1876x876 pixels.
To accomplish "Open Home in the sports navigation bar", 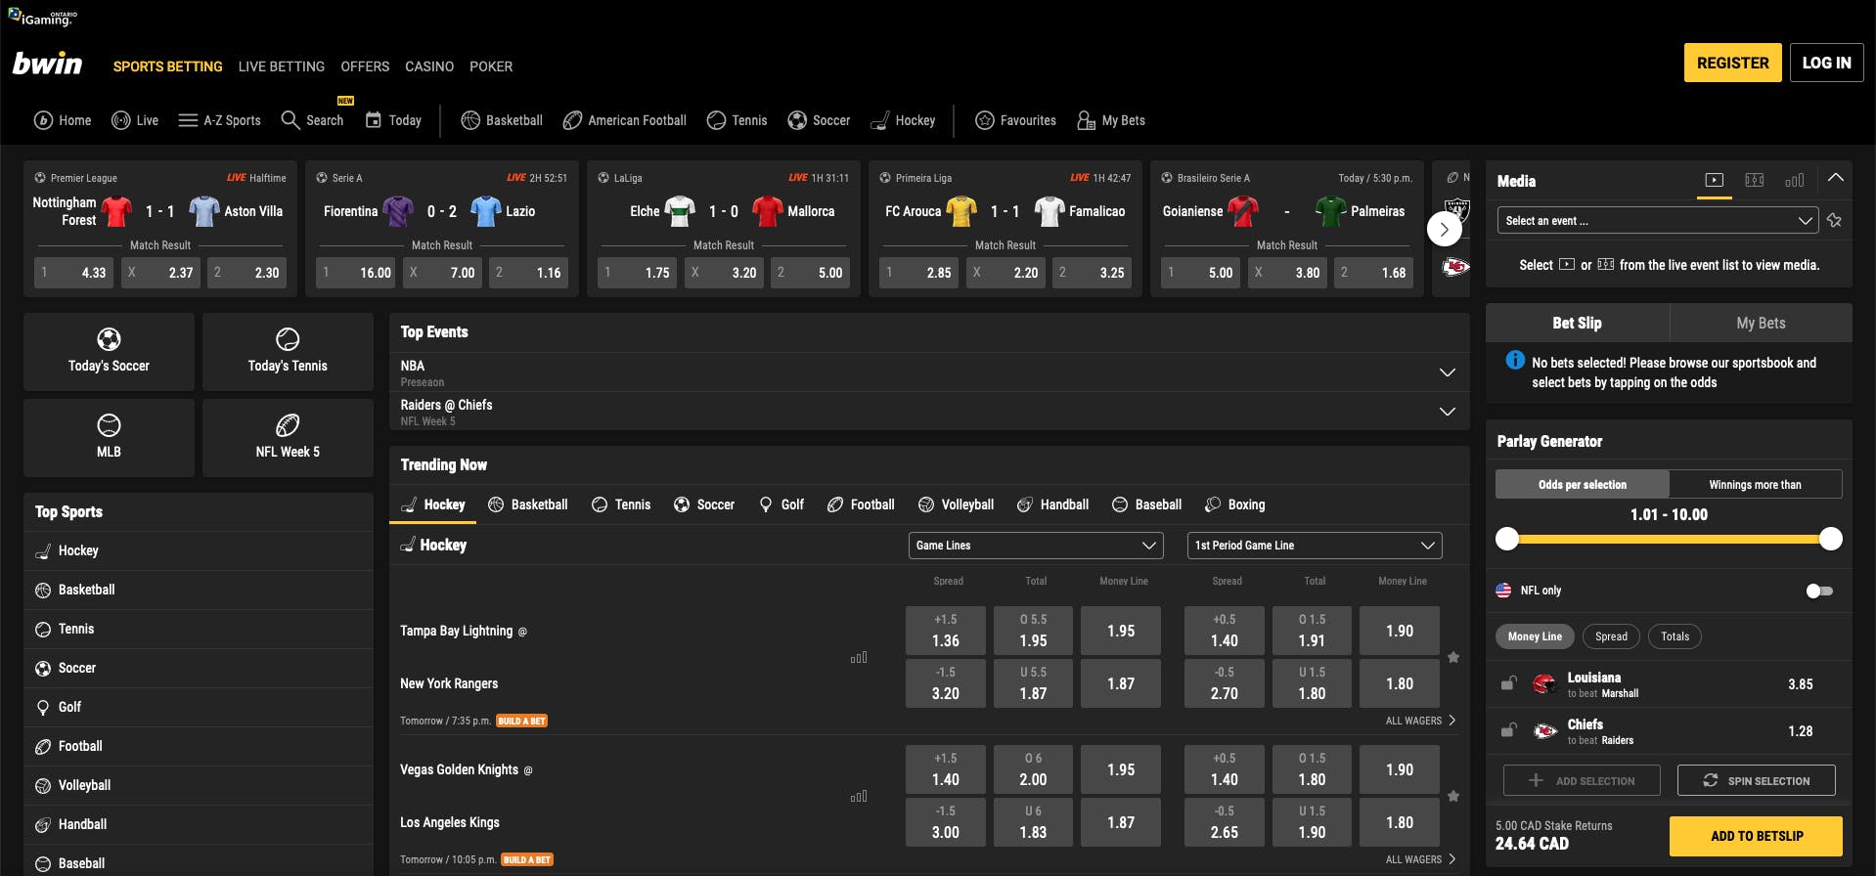I will click(x=63, y=120).
